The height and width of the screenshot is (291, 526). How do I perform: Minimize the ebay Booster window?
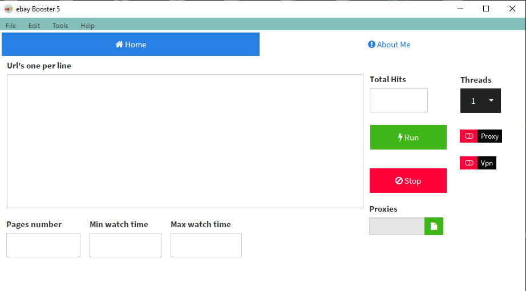460,9
